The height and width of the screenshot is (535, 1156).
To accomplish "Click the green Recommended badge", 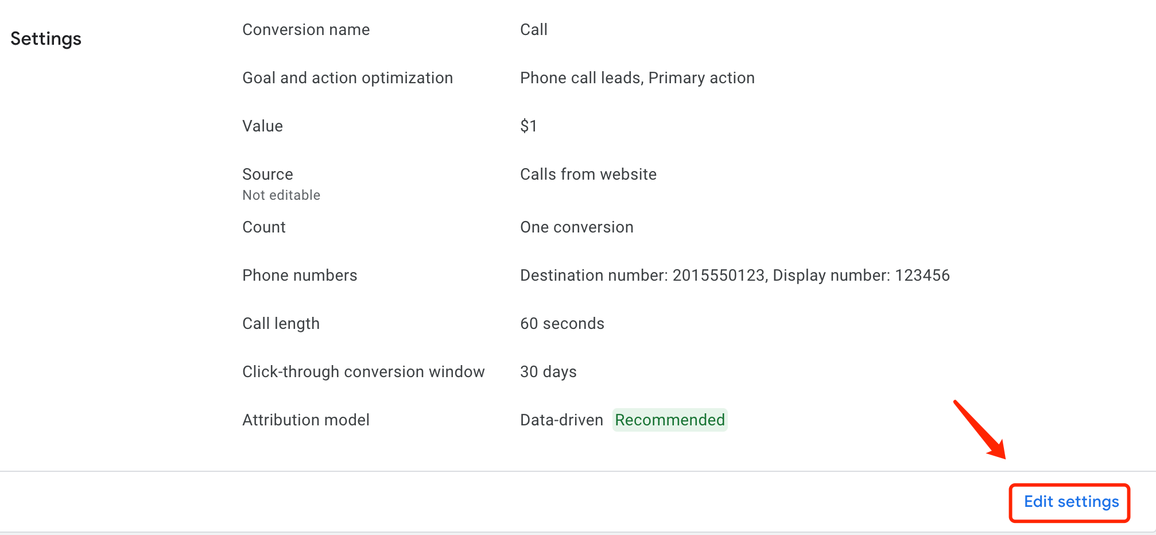I will (670, 420).
